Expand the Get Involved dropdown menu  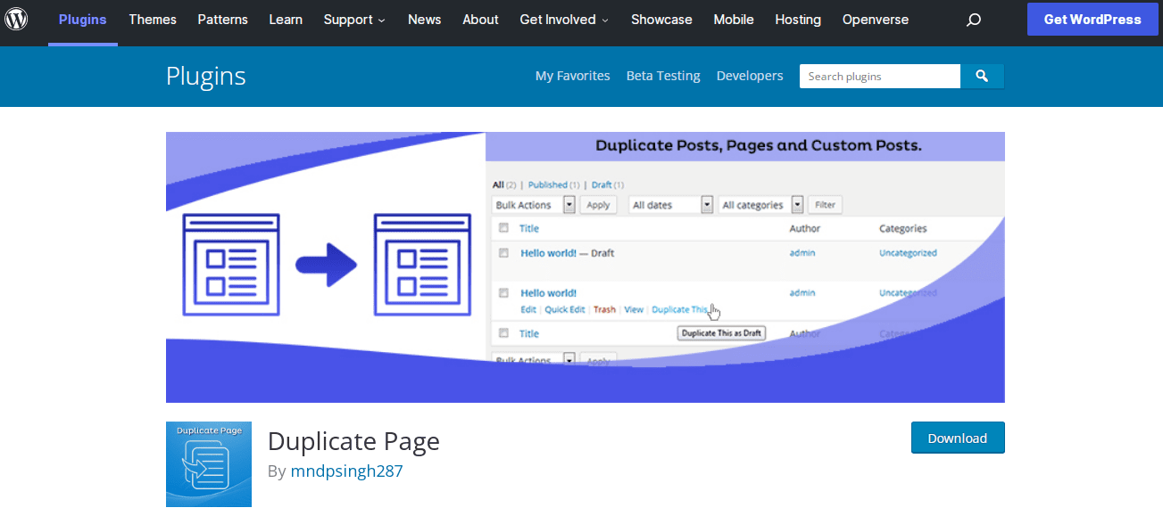tap(564, 20)
